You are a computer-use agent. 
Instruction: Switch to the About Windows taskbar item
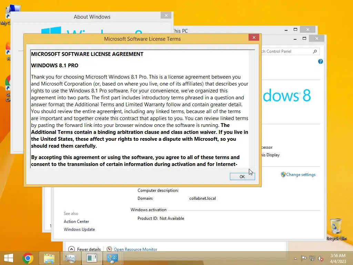click(x=92, y=258)
